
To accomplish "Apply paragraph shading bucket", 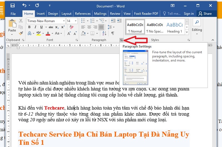I will tap(83, 33).
